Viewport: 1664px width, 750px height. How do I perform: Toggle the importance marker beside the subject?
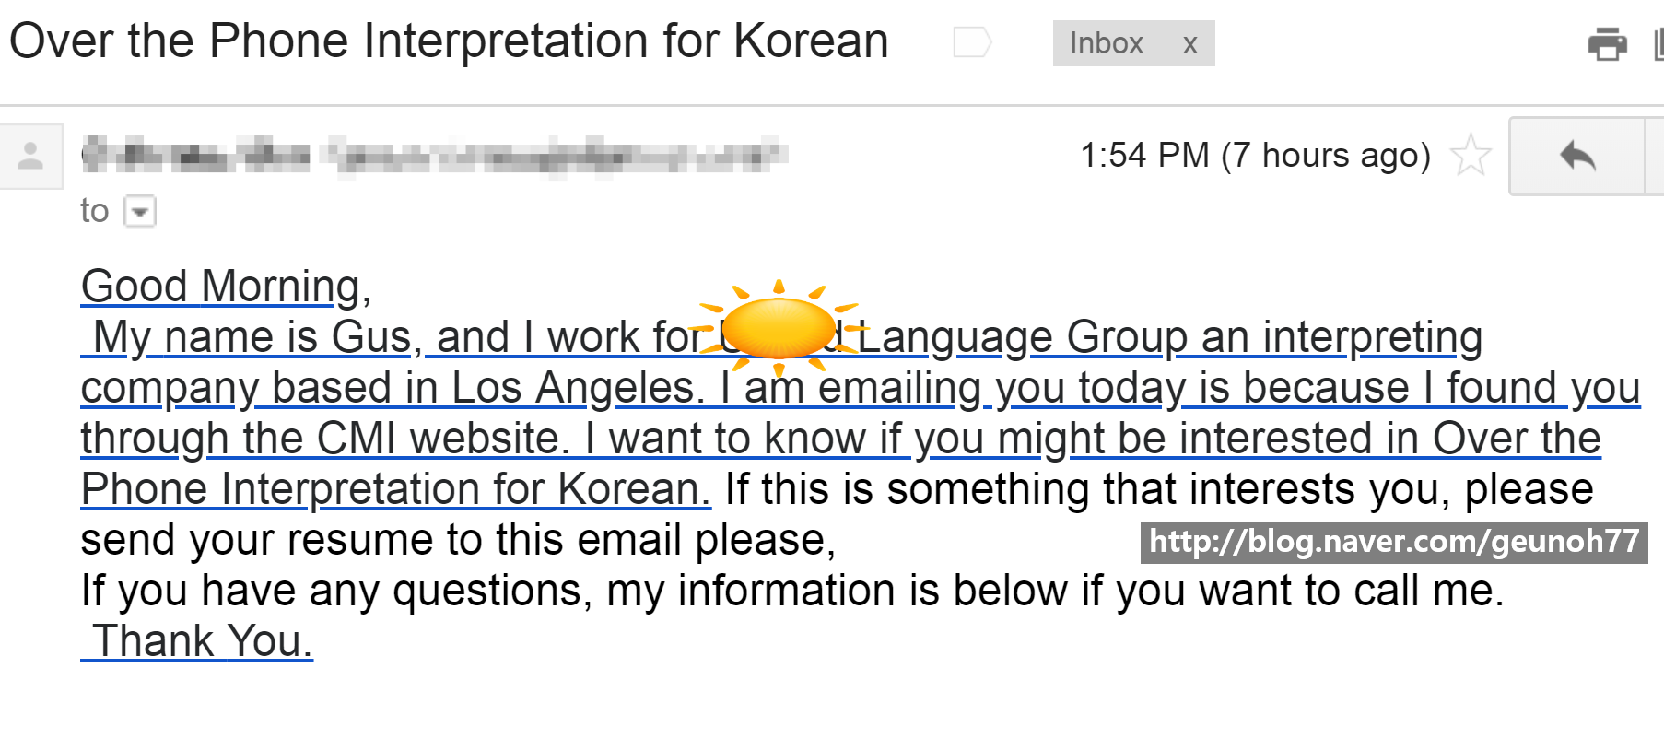[x=972, y=42]
